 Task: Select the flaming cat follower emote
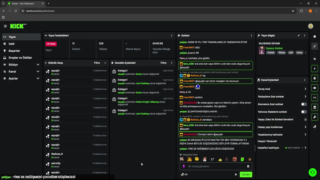tap(189, 159)
